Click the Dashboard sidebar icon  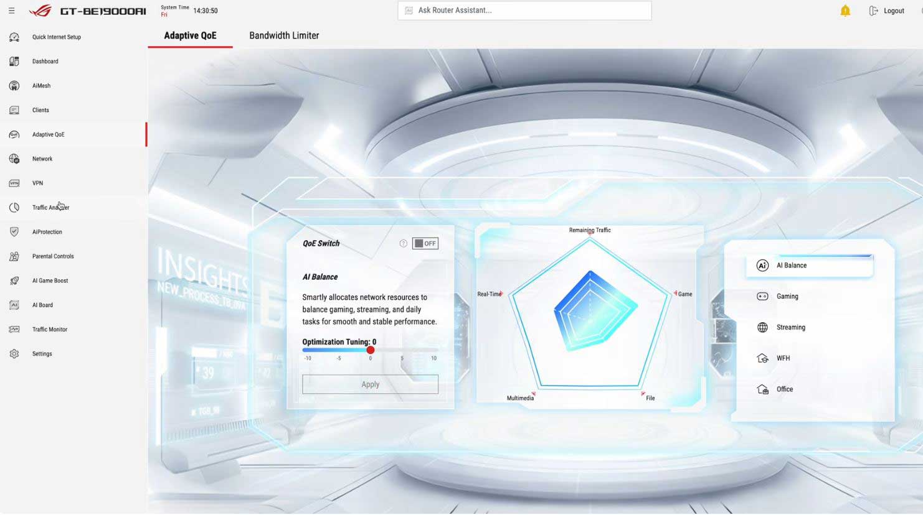pyautogui.click(x=14, y=62)
